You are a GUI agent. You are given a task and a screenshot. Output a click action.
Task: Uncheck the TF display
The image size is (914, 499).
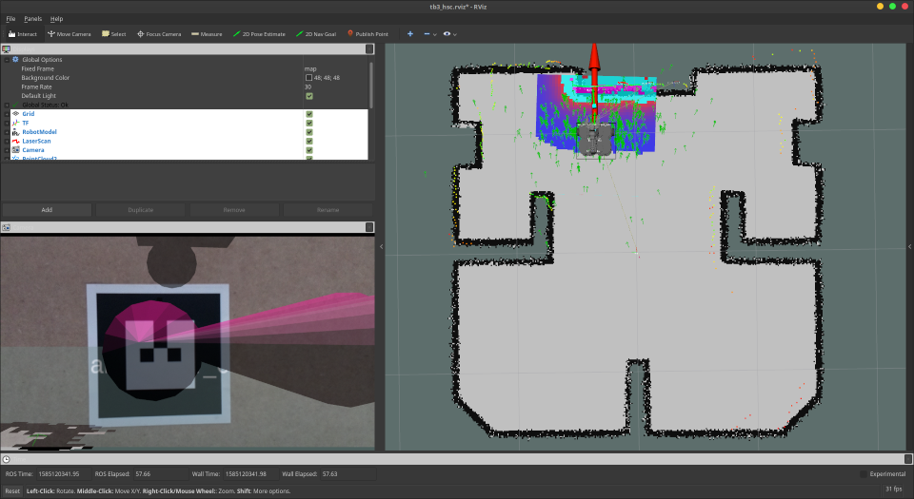pos(308,123)
